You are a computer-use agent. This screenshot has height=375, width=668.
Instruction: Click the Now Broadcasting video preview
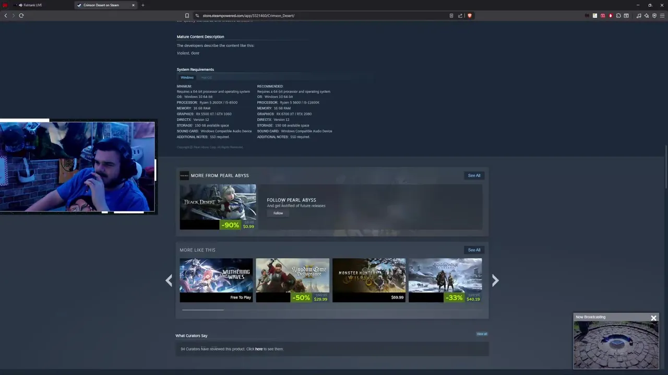[616, 345]
